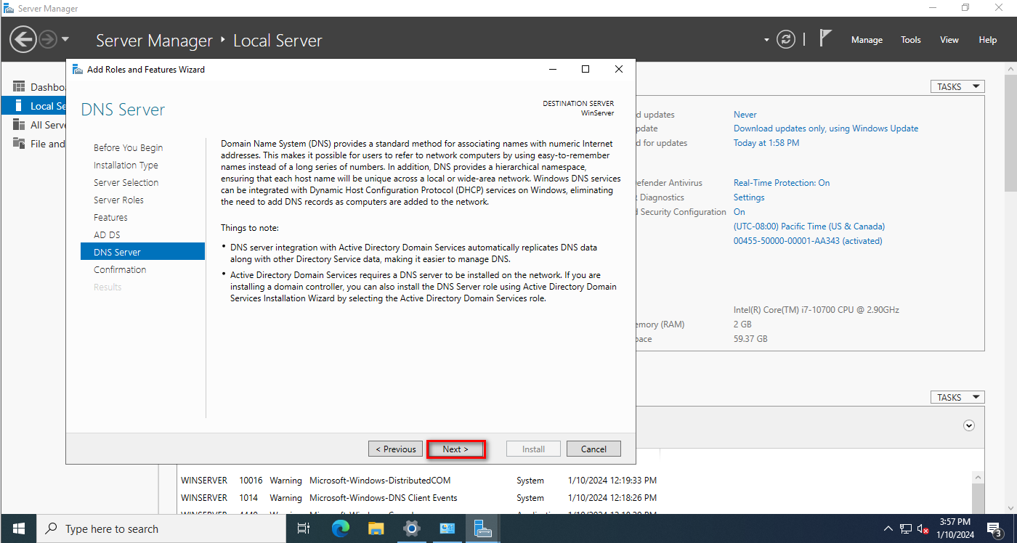Open the Manage menu
The image size is (1017, 543).
[867, 40]
